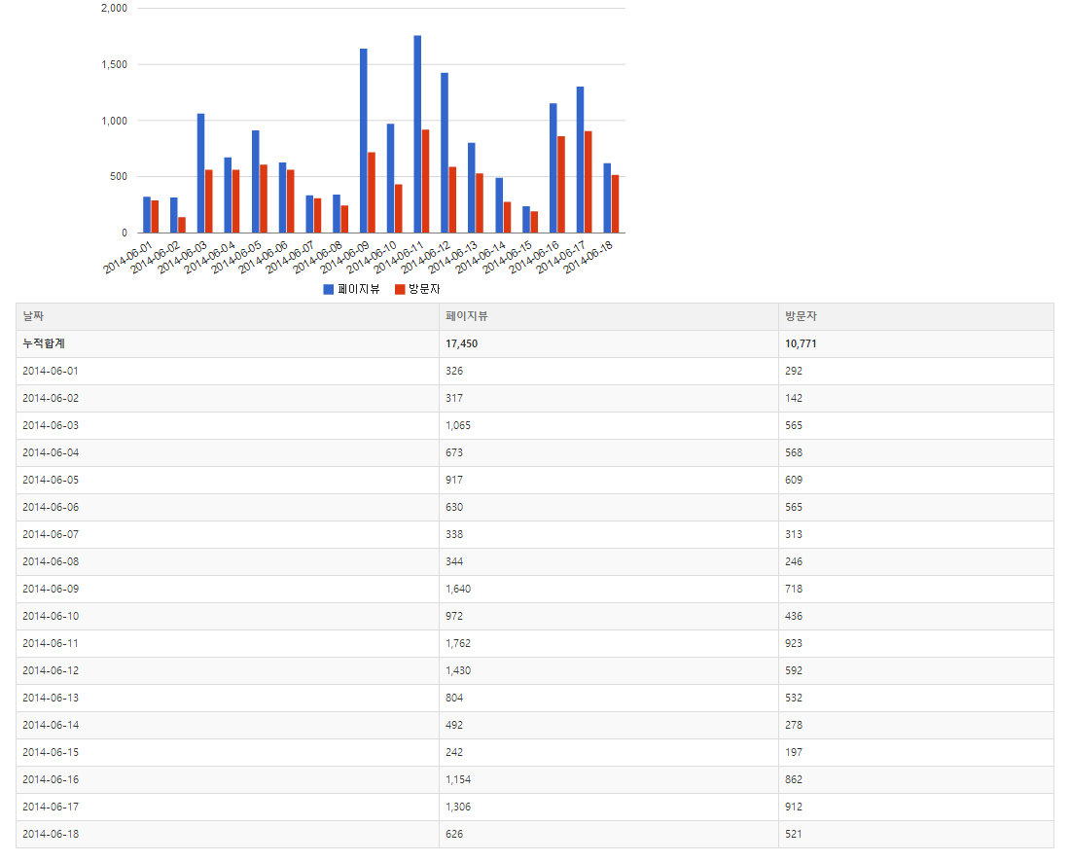Click the 10,771 total visitors cell
The height and width of the screenshot is (862, 1070).
802,343
